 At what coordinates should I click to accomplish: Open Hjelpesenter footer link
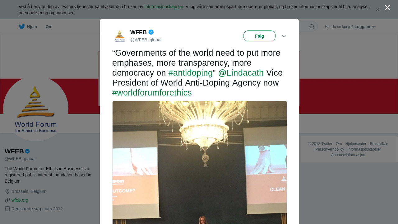click(x=356, y=144)
